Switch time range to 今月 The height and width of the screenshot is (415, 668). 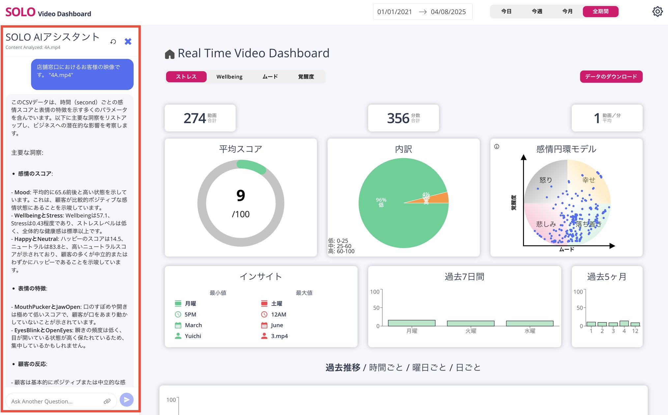pos(567,12)
